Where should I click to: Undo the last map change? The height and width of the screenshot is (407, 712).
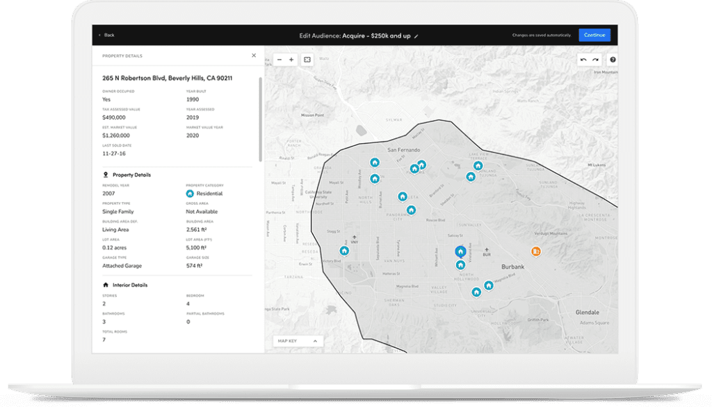pos(583,60)
